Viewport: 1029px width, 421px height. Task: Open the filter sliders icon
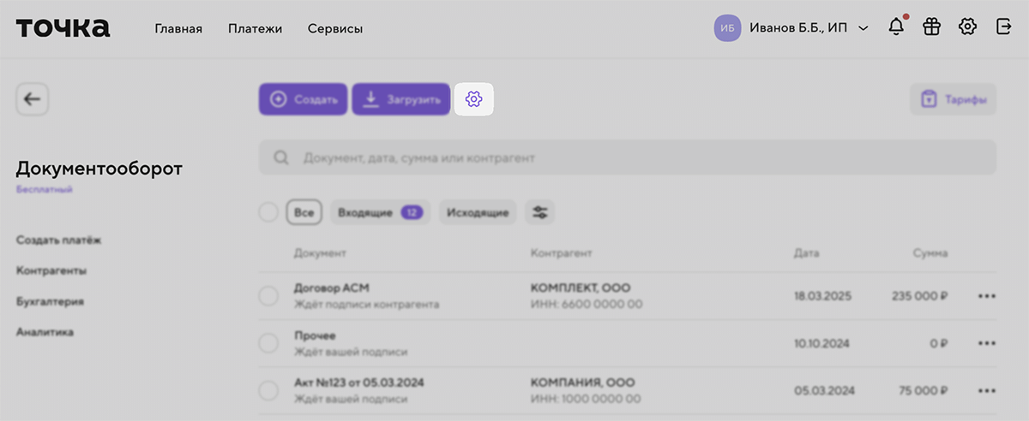[x=539, y=212]
